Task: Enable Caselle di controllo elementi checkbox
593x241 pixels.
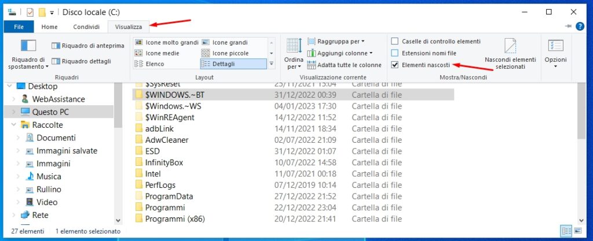Action: coord(395,41)
